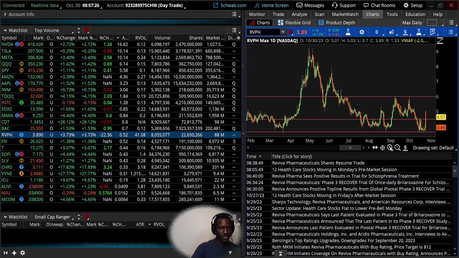
Task: Switch to the Trade tab
Action: pos(278,14)
